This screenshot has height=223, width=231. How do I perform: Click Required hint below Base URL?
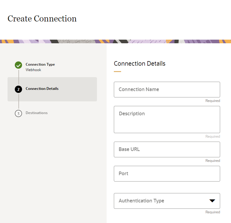click(x=213, y=161)
